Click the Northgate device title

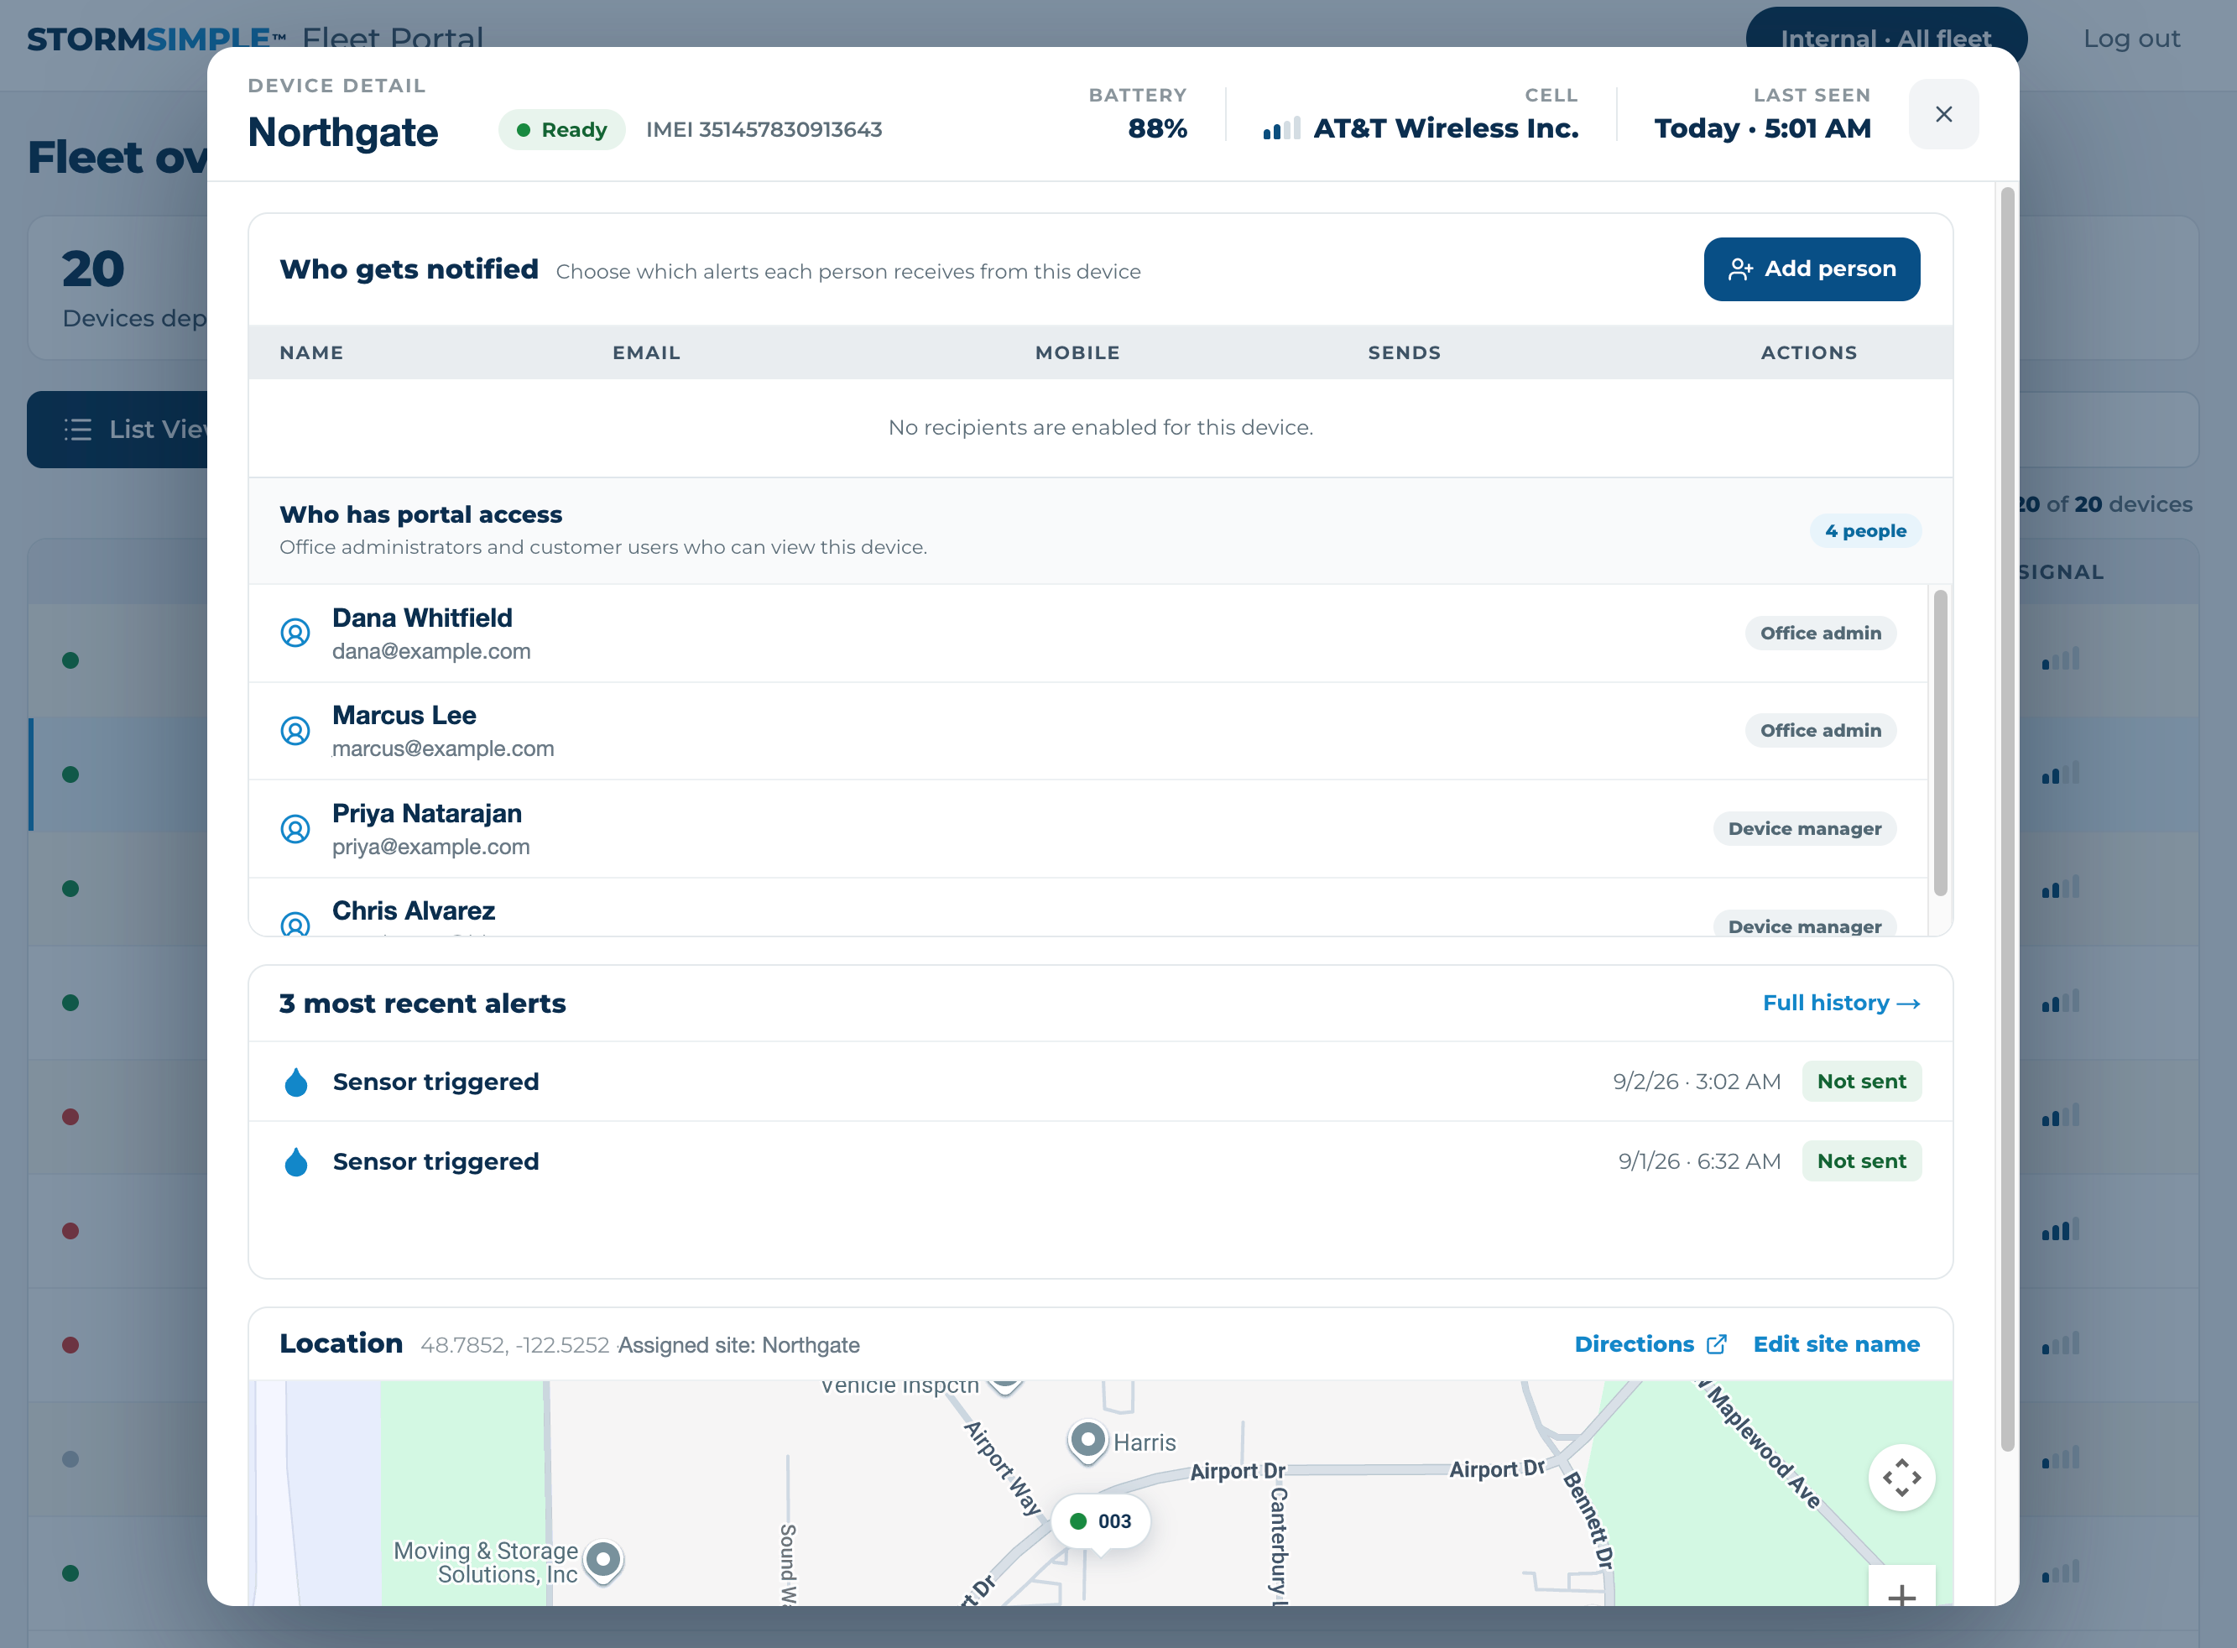tap(343, 132)
